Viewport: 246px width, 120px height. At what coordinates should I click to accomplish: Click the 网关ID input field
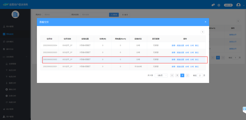56,14
